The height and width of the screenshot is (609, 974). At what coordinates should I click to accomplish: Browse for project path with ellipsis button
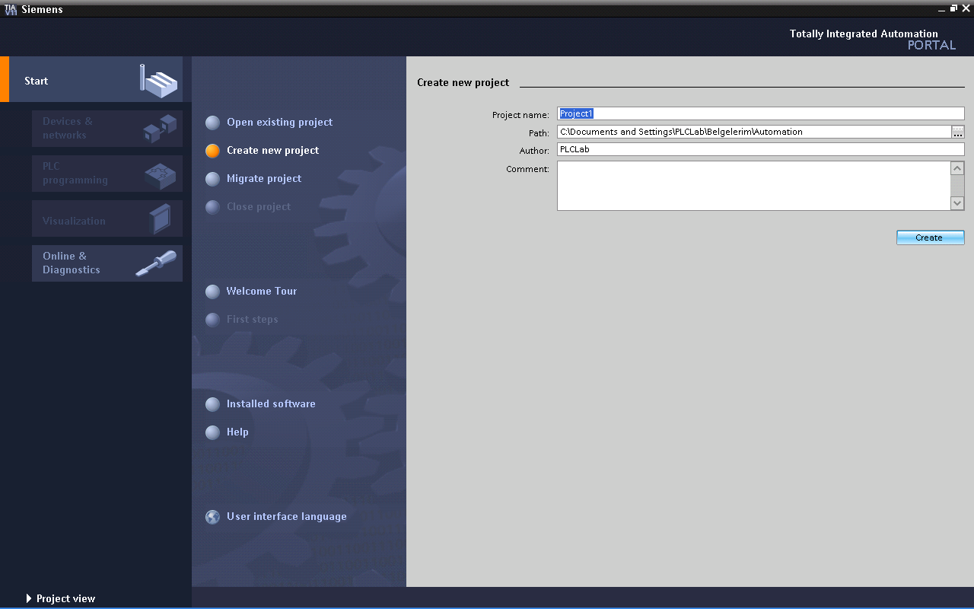point(958,132)
